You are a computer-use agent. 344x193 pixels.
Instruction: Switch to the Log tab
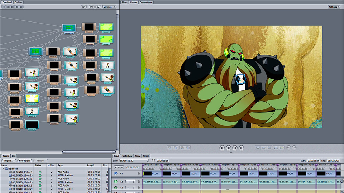click(14, 156)
